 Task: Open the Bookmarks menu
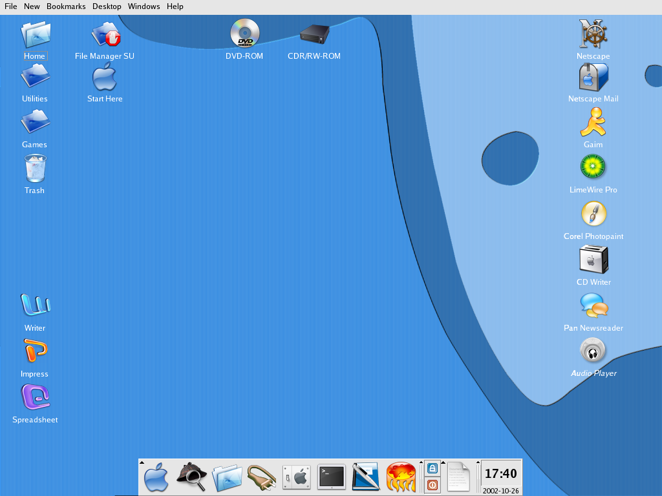66,6
